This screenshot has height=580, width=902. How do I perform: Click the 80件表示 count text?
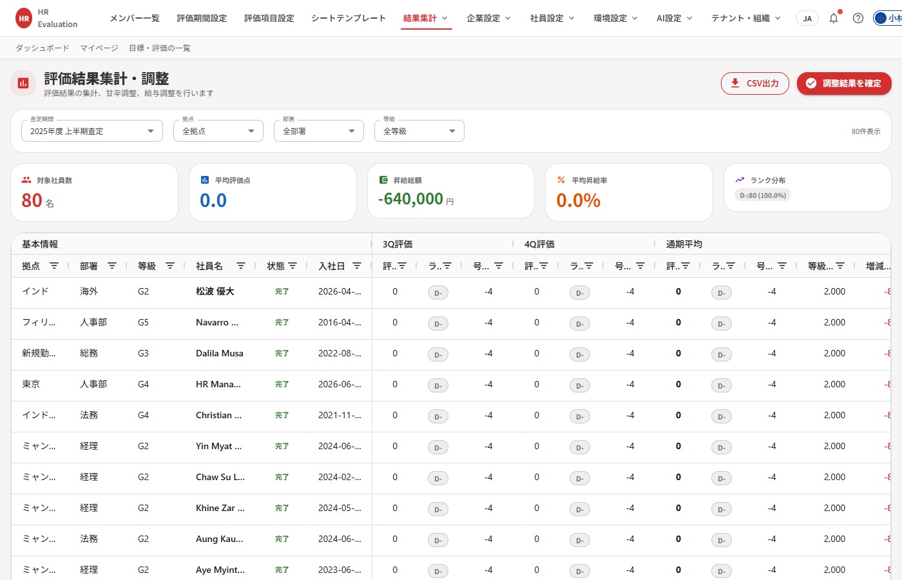click(x=866, y=131)
